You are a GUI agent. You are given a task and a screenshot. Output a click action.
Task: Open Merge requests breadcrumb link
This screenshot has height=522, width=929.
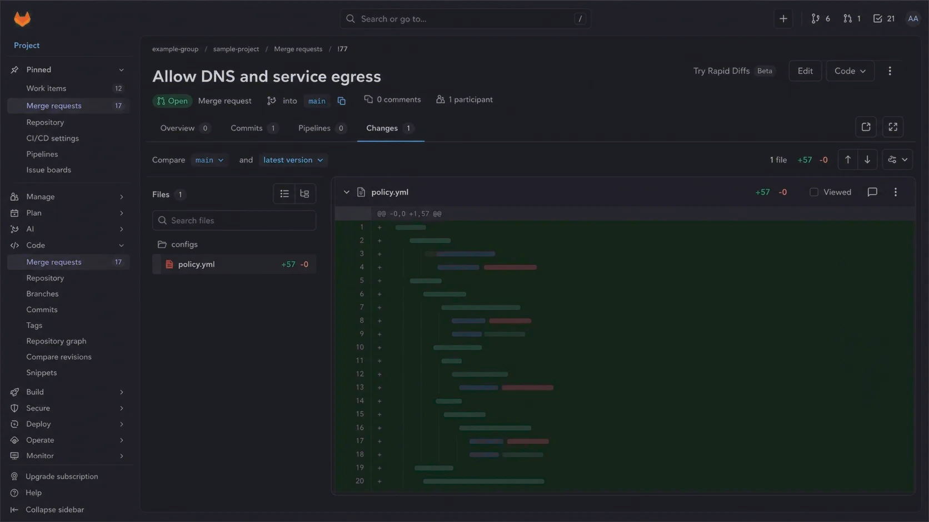click(x=298, y=49)
